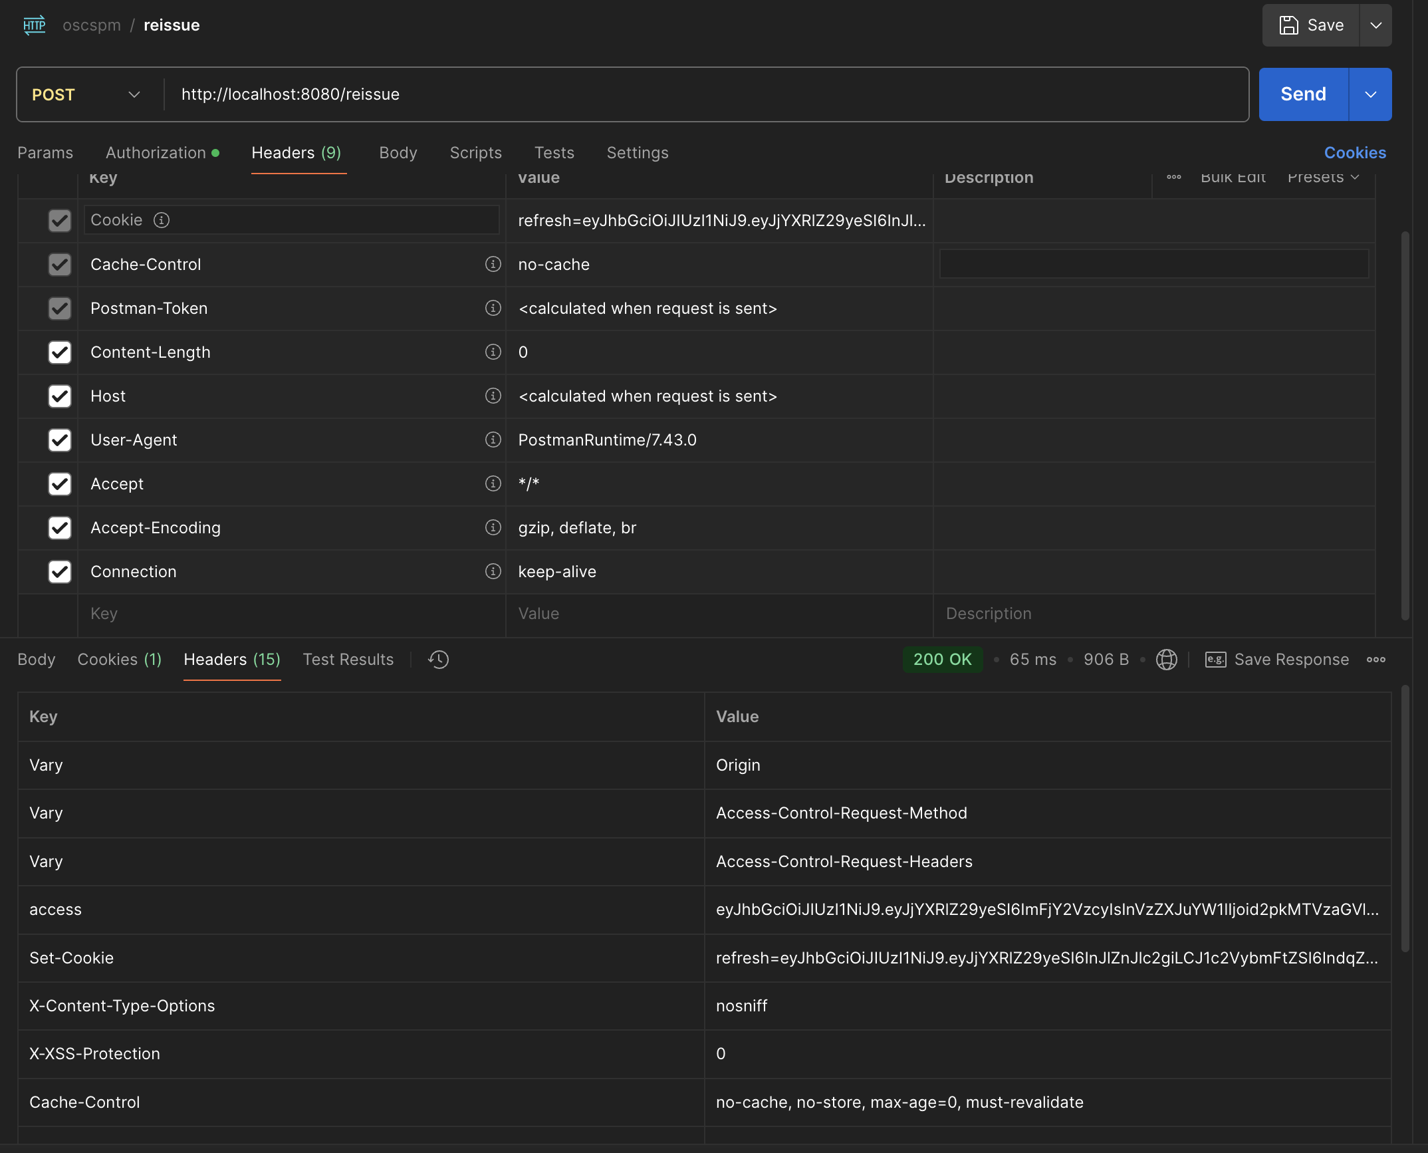Uncheck the Content-Length header checkbox
The width and height of the screenshot is (1428, 1153).
click(60, 352)
